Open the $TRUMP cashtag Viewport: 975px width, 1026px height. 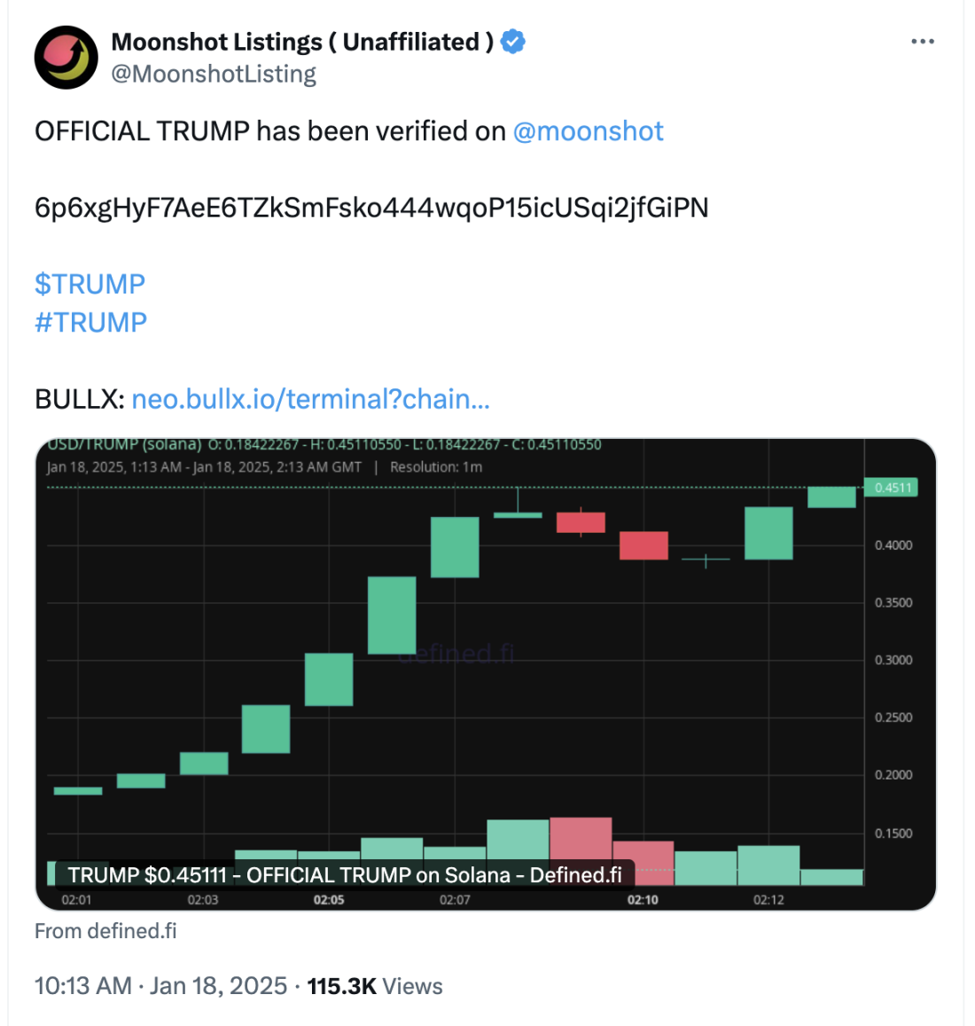(x=90, y=284)
